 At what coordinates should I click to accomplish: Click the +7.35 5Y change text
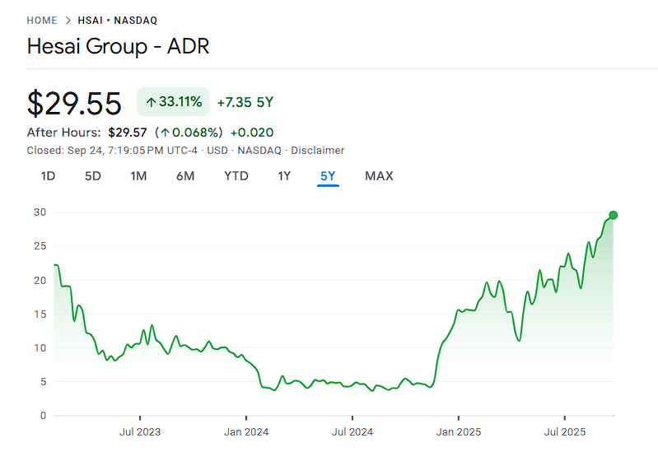coord(245,102)
